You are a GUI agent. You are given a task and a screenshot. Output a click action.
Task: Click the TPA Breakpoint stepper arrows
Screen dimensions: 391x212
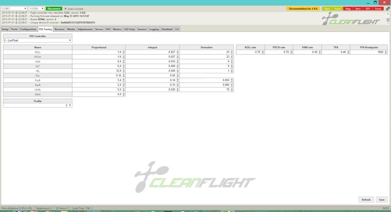(x=386, y=52)
